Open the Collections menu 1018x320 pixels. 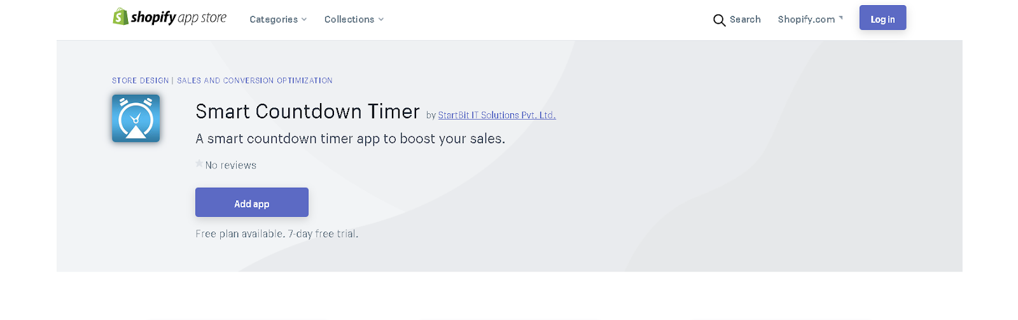click(x=349, y=20)
